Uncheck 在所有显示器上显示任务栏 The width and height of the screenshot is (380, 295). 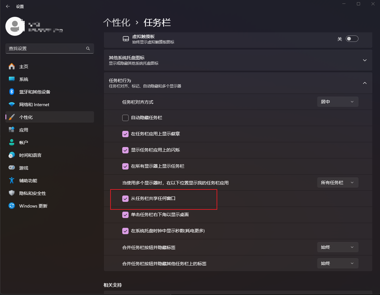pyautogui.click(x=125, y=166)
